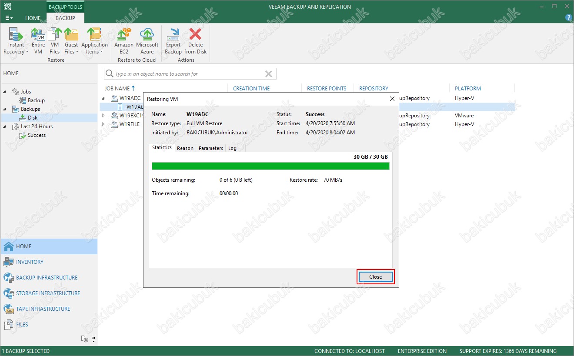Click Entire VM restore icon
The height and width of the screenshot is (356, 574).
pyautogui.click(x=38, y=41)
